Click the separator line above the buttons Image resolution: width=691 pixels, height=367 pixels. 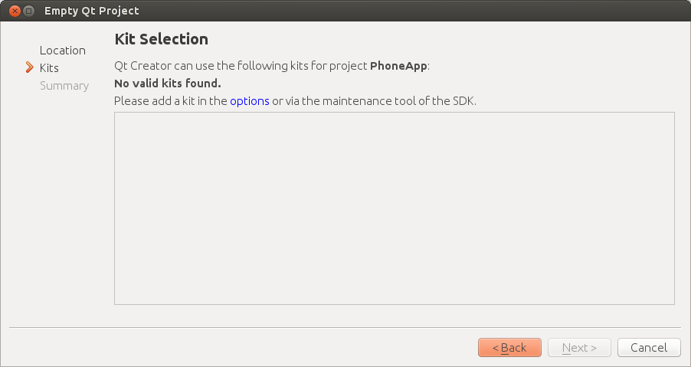pyautogui.click(x=345, y=328)
